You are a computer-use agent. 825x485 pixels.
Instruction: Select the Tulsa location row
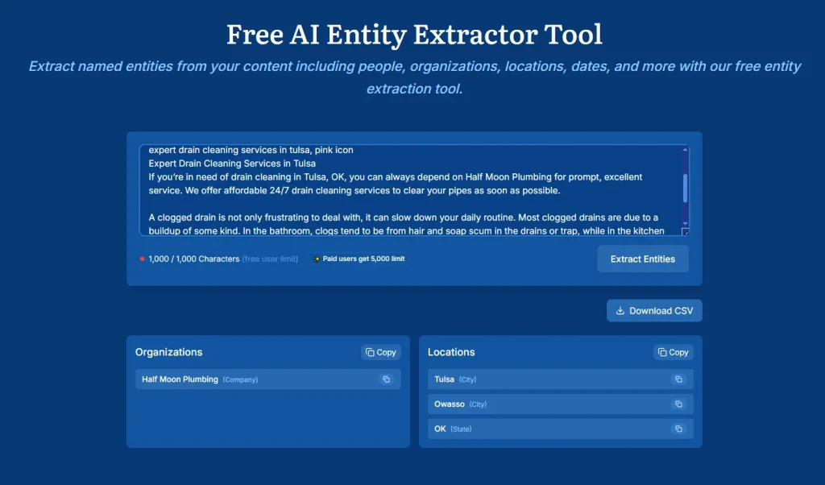pos(548,379)
